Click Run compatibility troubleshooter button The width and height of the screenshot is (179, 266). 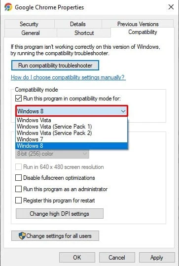[x=55, y=66]
